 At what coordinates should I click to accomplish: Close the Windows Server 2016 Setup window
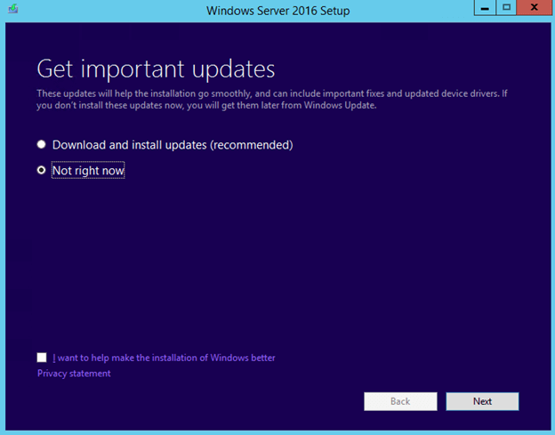[x=535, y=8]
